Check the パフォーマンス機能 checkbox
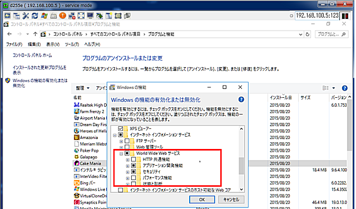356x209 pixels. (x=133, y=178)
